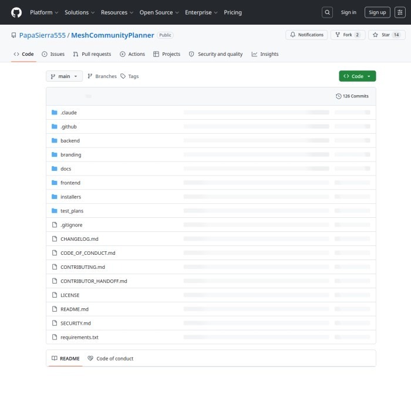Viewport: 411px width, 411px height.
Task: Click the .gitignore file icon
Action: coord(55,225)
